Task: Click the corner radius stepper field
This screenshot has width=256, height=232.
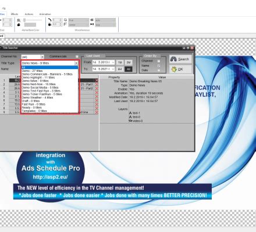Action: [57, 20]
